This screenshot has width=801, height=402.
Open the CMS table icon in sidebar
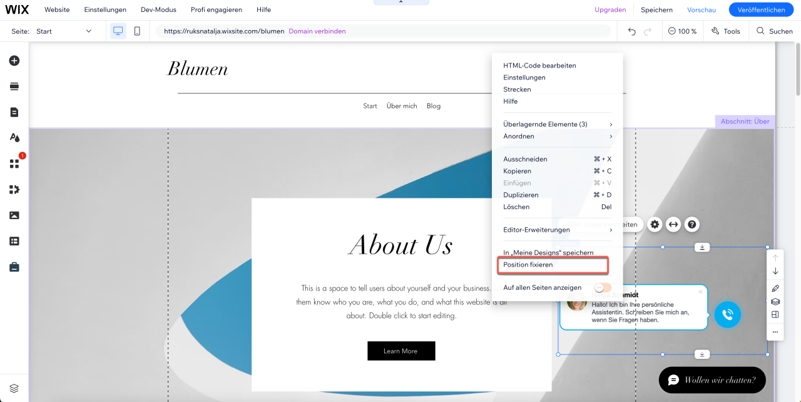(14, 241)
